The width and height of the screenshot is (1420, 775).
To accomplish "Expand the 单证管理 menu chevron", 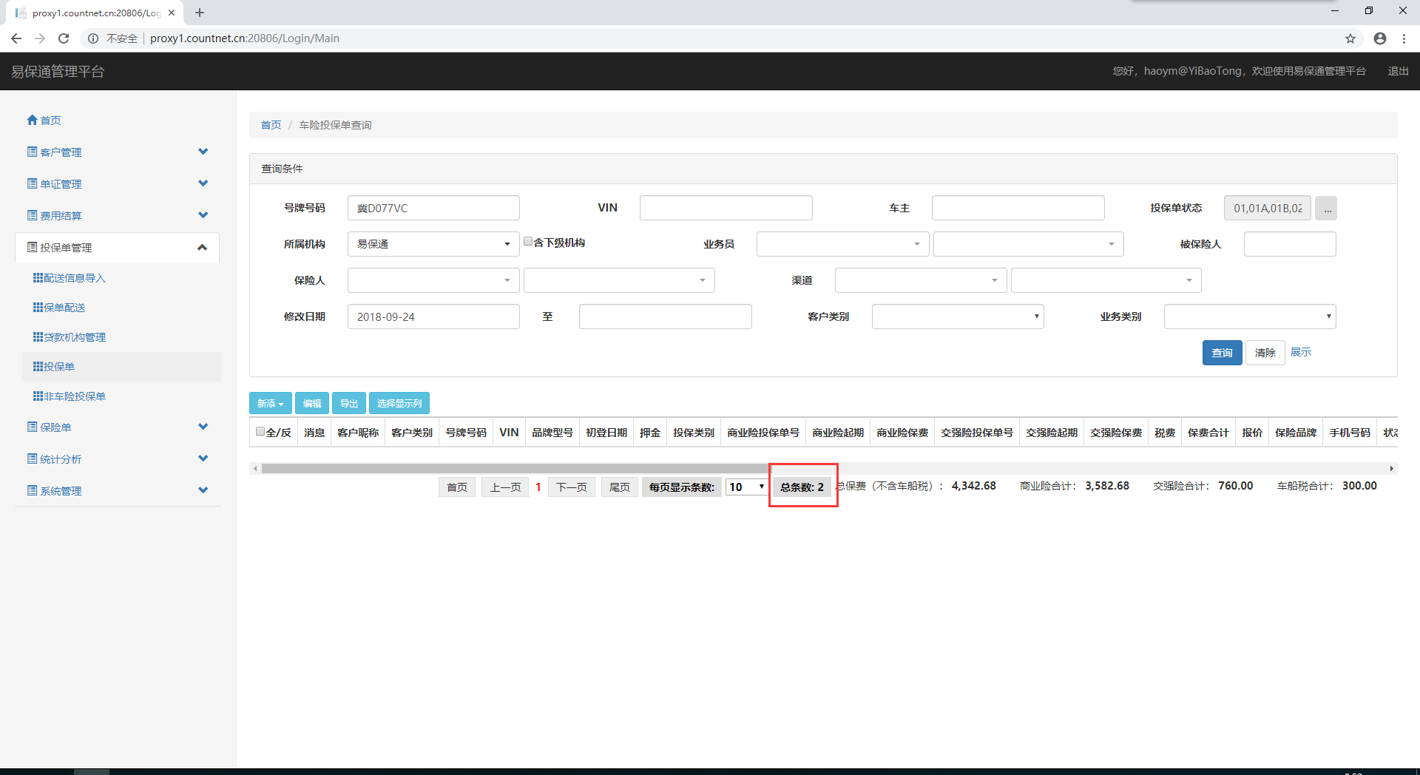I will click(x=203, y=183).
